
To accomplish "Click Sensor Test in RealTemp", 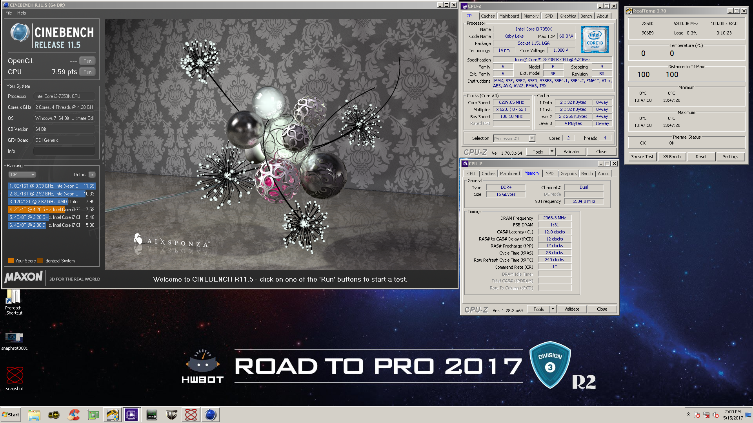I will coord(642,157).
